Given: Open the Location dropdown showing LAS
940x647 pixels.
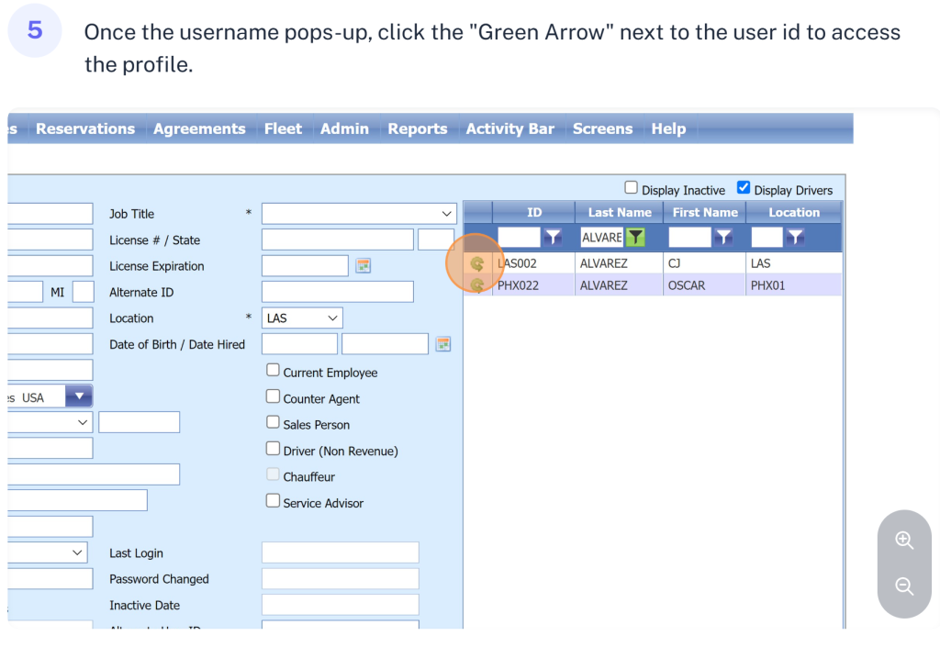Looking at the screenshot, I should (x=302, y=318).
